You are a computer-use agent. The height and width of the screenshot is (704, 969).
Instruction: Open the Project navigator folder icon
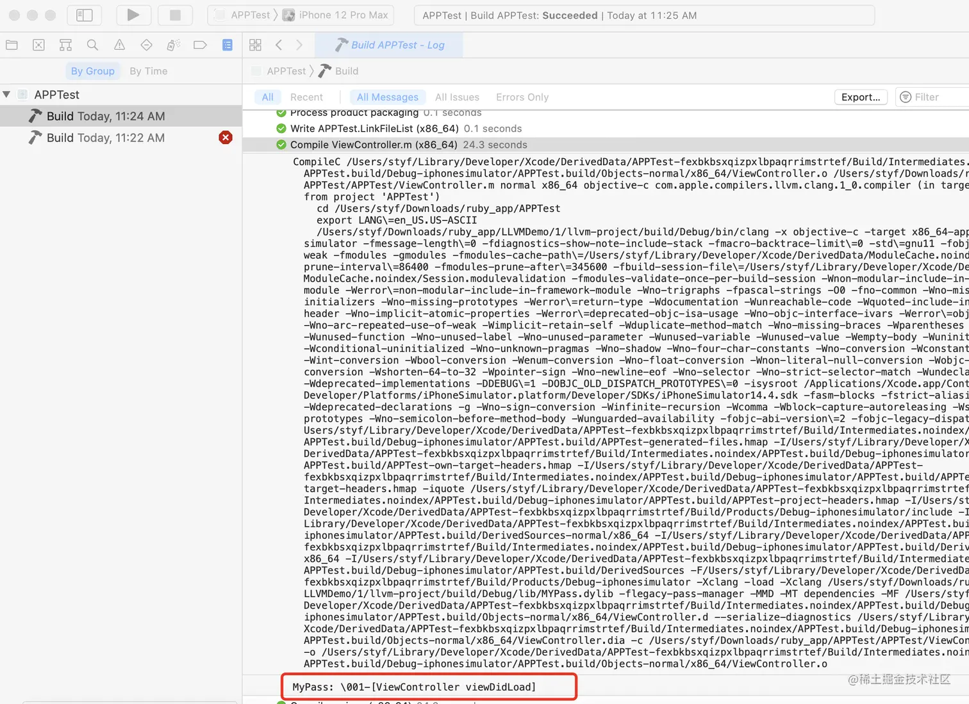12,45
